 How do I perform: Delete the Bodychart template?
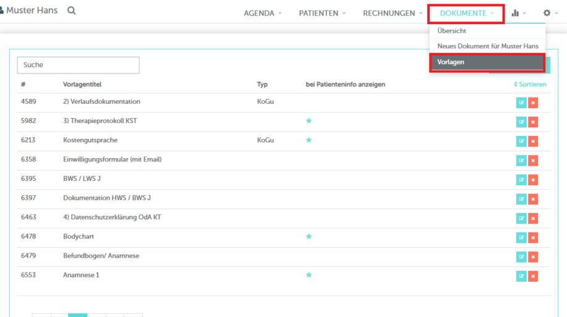click(x=533, y=237)
